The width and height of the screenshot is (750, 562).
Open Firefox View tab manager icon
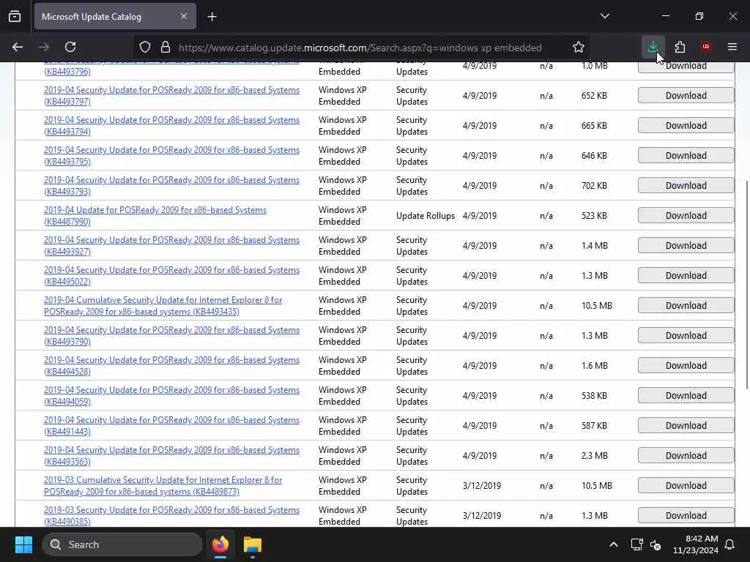click(15, 16)
